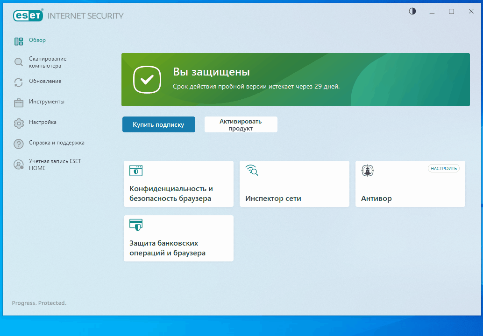
Task: Open the Антивор tile
Action: point(410,184)
